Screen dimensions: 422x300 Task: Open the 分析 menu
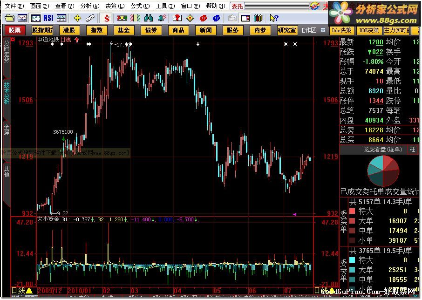coord(89,6)
